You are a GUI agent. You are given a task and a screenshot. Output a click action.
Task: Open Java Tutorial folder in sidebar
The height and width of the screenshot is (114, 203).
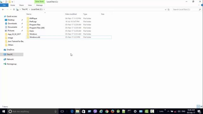pyautogui.click(x=16, y=41)
